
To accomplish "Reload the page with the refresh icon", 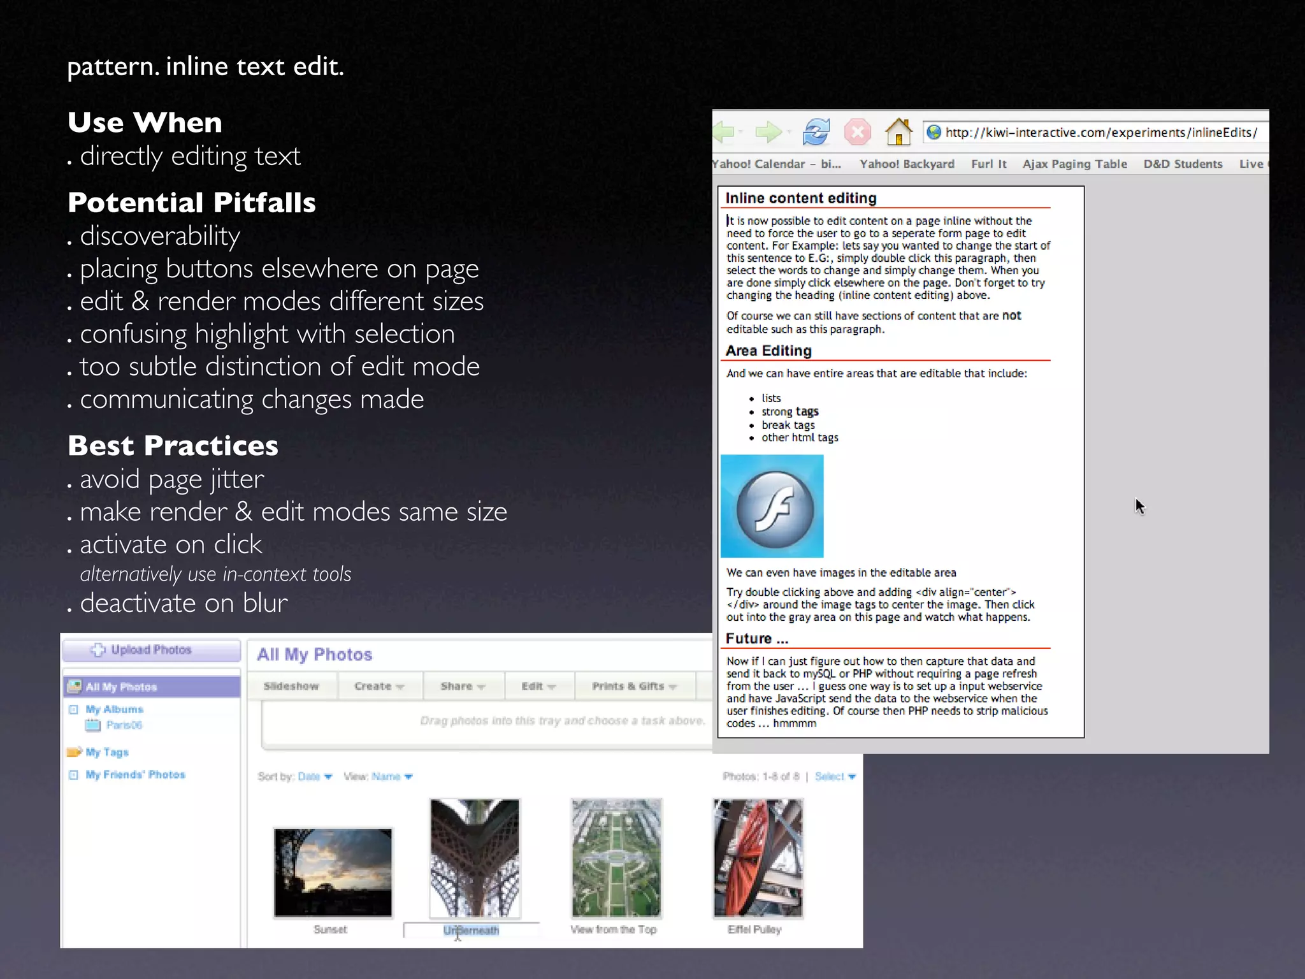I will click(816, 132).
